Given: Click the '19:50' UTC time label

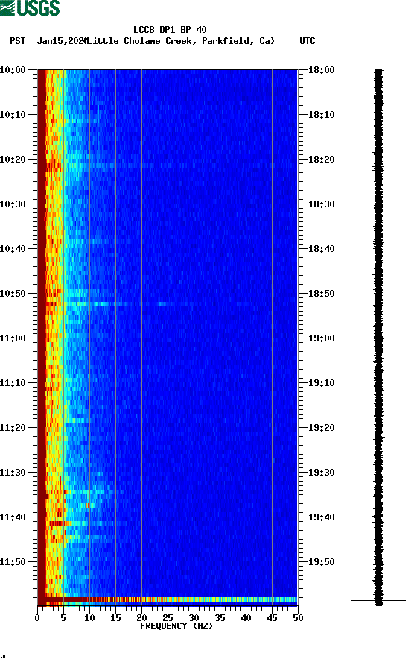Looking at the screenshot, I should [322, 562].
